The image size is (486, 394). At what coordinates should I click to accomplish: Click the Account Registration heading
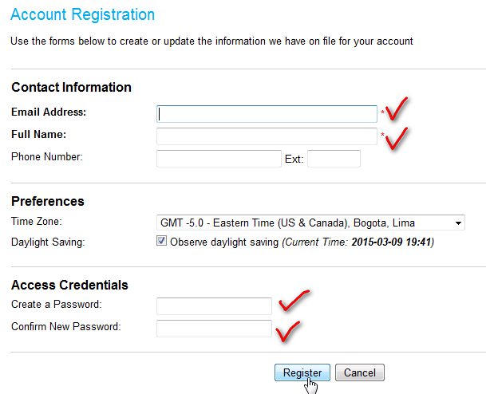coord(82,14)
